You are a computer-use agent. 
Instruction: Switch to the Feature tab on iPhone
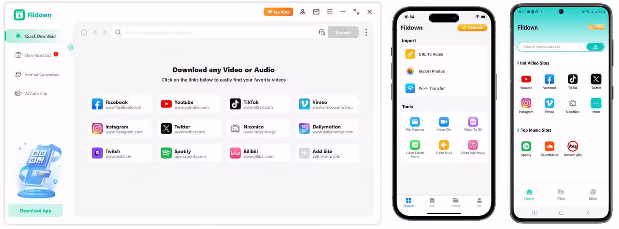coord(409,202)
